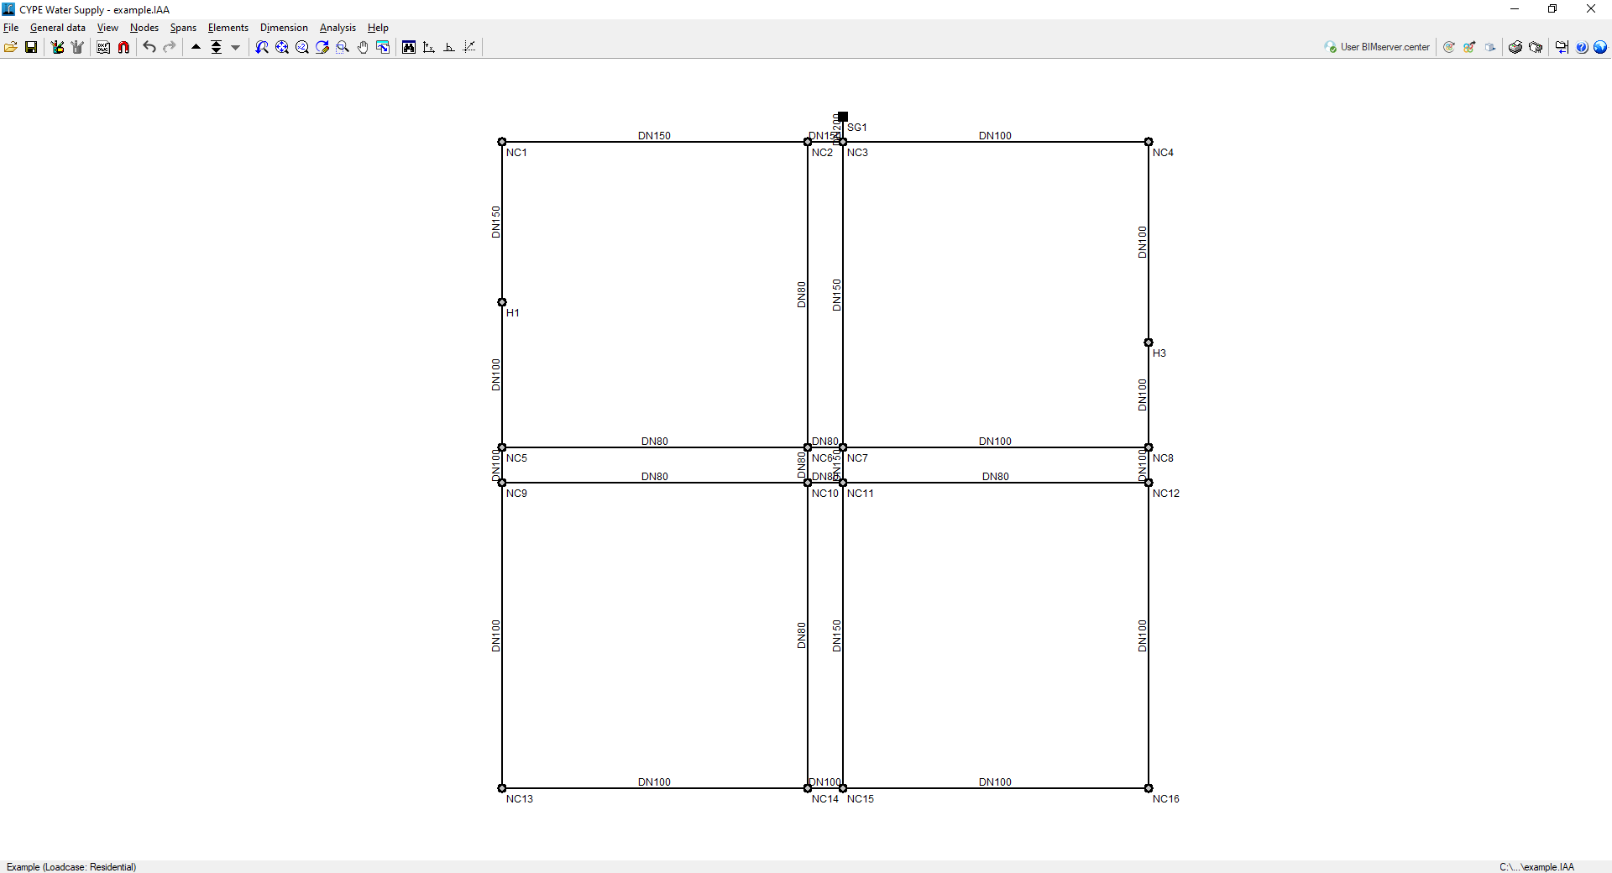The image size is (1612, 873).
Task: Click the DN100 label between NC15 and NC16
Action: [x=995, y=782]
